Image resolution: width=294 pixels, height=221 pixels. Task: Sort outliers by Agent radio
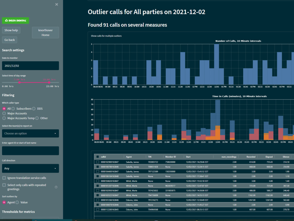[x=4, y=202]
